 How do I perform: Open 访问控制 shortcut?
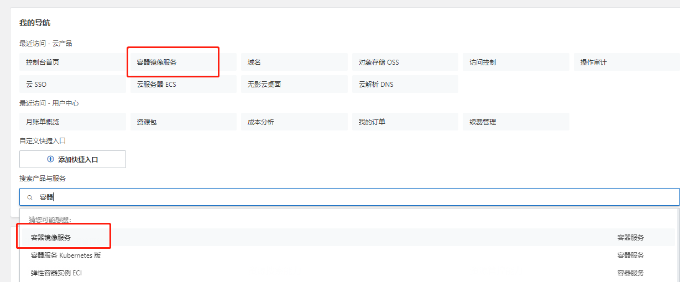(516, 62)
